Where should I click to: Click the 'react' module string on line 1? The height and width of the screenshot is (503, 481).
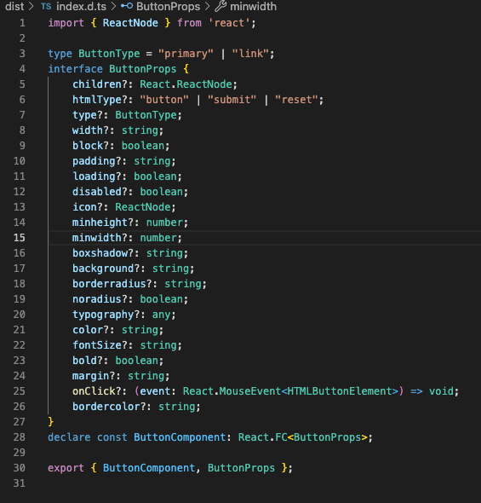[229, 23]
